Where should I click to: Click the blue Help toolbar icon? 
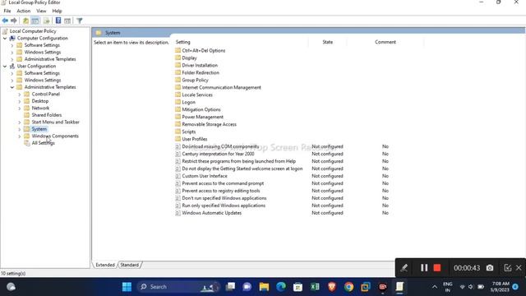[58, 21]
